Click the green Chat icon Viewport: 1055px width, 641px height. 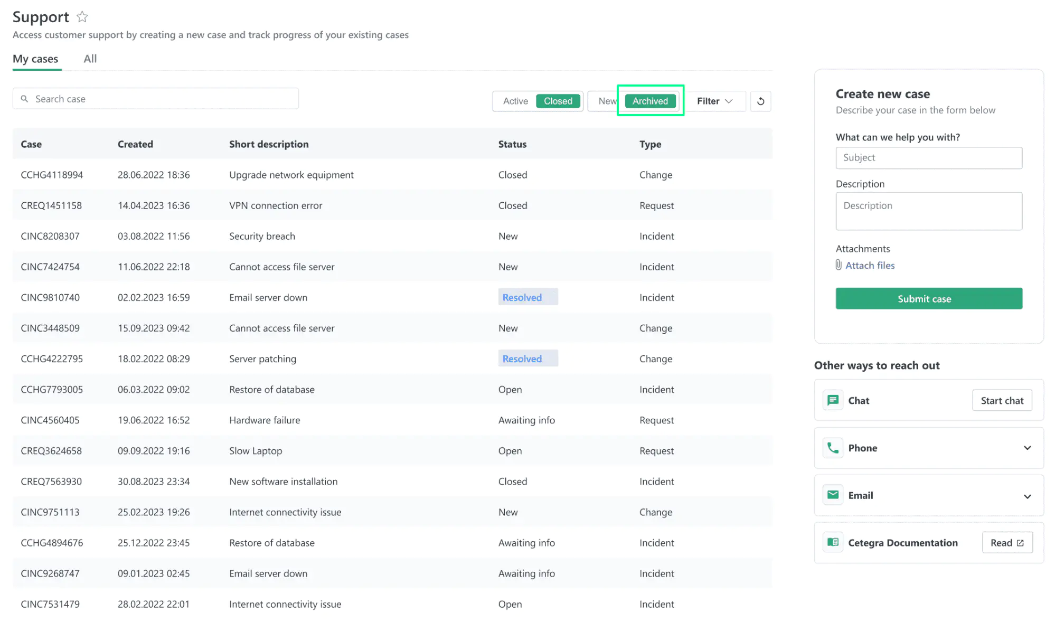(x=833, y=400)
